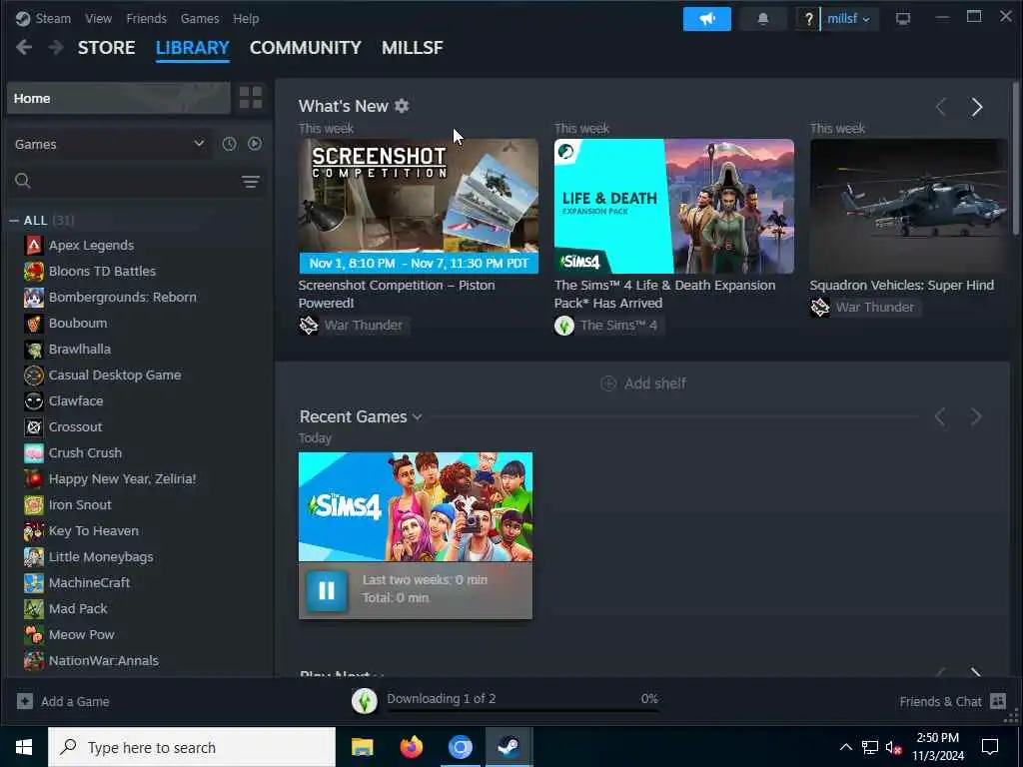Open the MILLSF profile tab
1023x767 pixels.
pyautogui.click(x=413, y=48)
